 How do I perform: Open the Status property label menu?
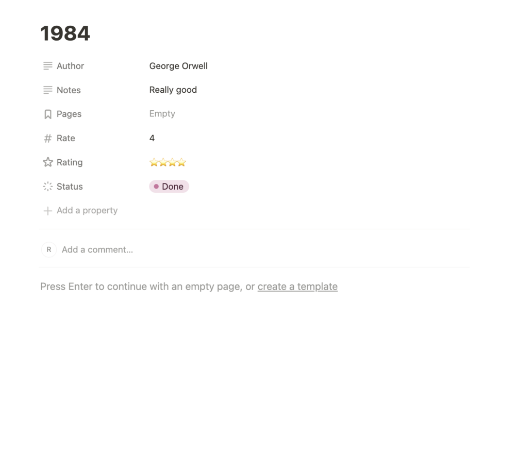[x=70, y=187]
